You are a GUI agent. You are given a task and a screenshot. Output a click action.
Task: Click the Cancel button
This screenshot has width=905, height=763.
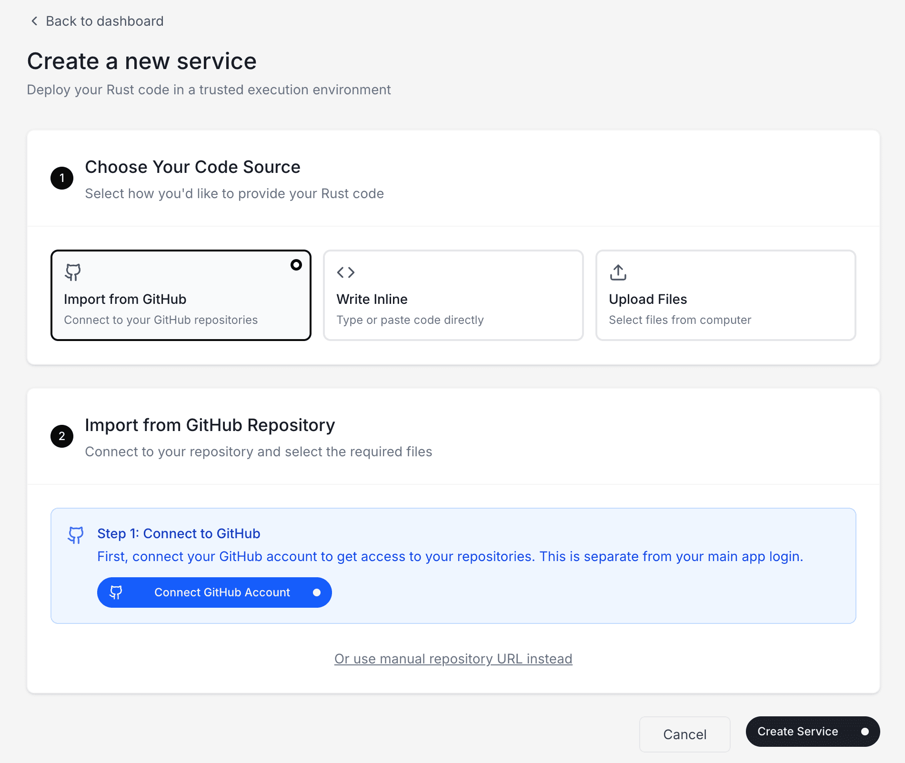click(x=684, y=734)
